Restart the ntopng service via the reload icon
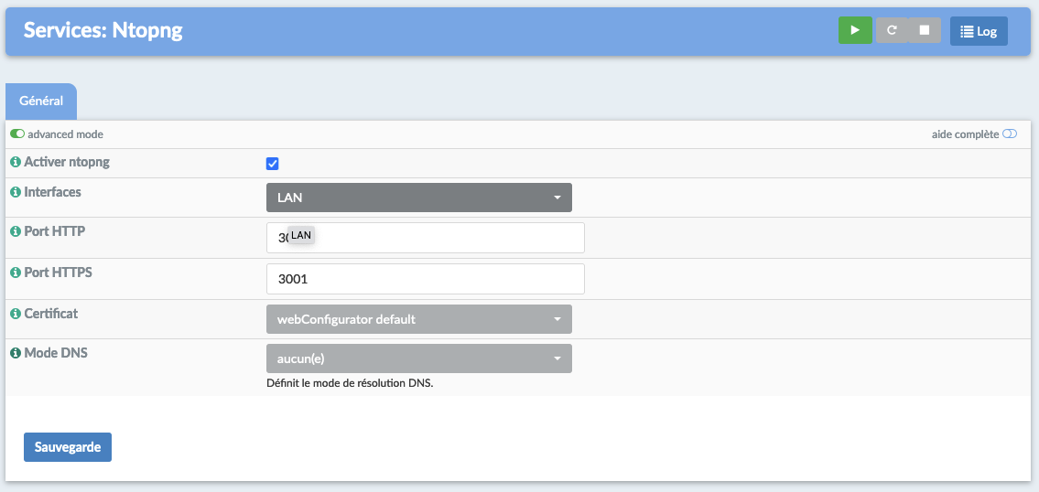The height and width of the screenshot is (492, 1039). tap(892, 30)
